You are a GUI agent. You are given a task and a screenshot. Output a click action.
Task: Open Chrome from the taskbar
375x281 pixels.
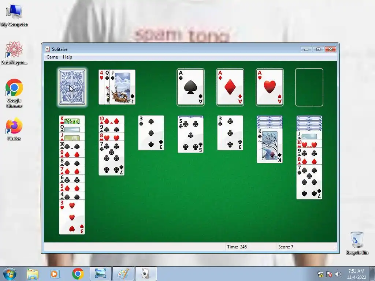pos(78,274)
